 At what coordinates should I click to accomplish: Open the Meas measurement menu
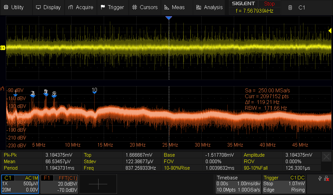coord(175,7)
